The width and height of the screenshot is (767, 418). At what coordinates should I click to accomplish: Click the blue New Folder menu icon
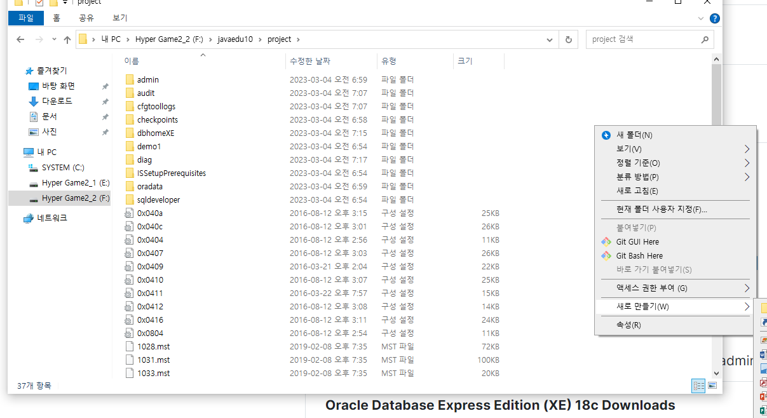(x=606, y=135)
